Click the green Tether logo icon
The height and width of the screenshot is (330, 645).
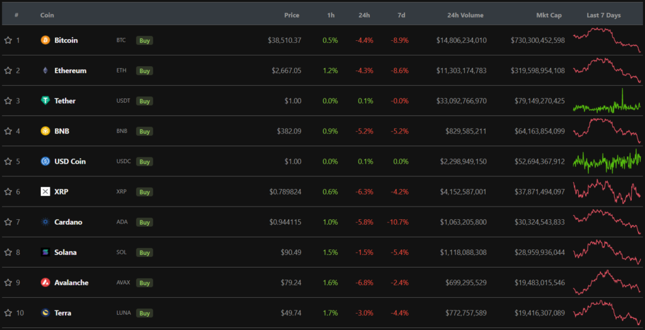coord(45,101)
